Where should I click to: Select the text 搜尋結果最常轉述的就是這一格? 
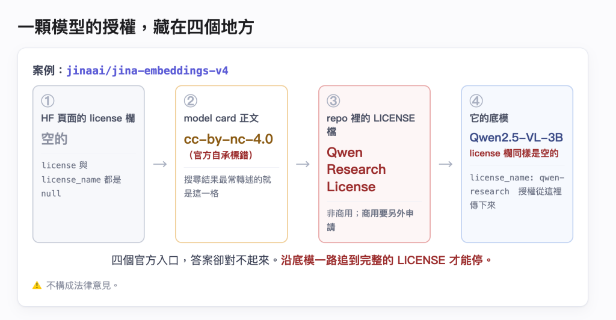click(x=227, y=186)
